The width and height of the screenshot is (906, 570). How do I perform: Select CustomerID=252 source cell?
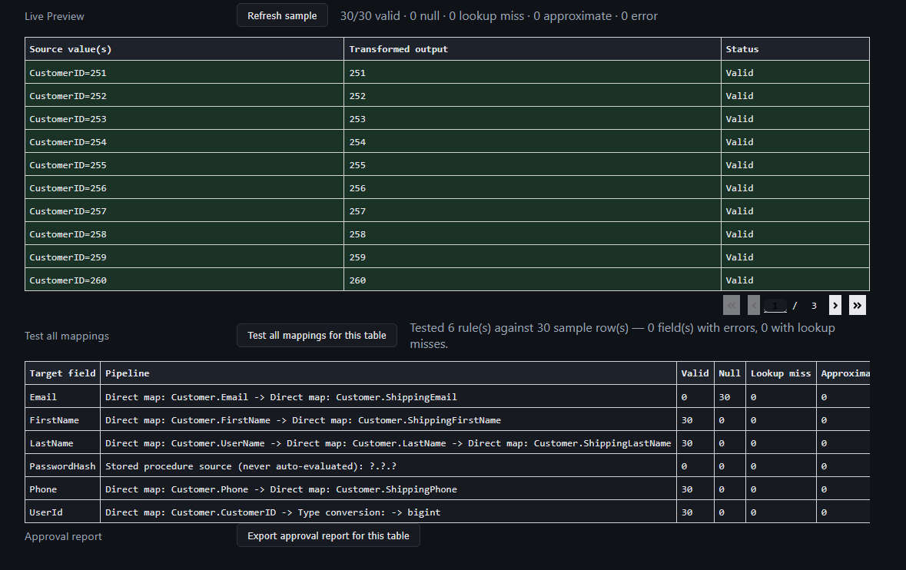click(x=184, y=96)
